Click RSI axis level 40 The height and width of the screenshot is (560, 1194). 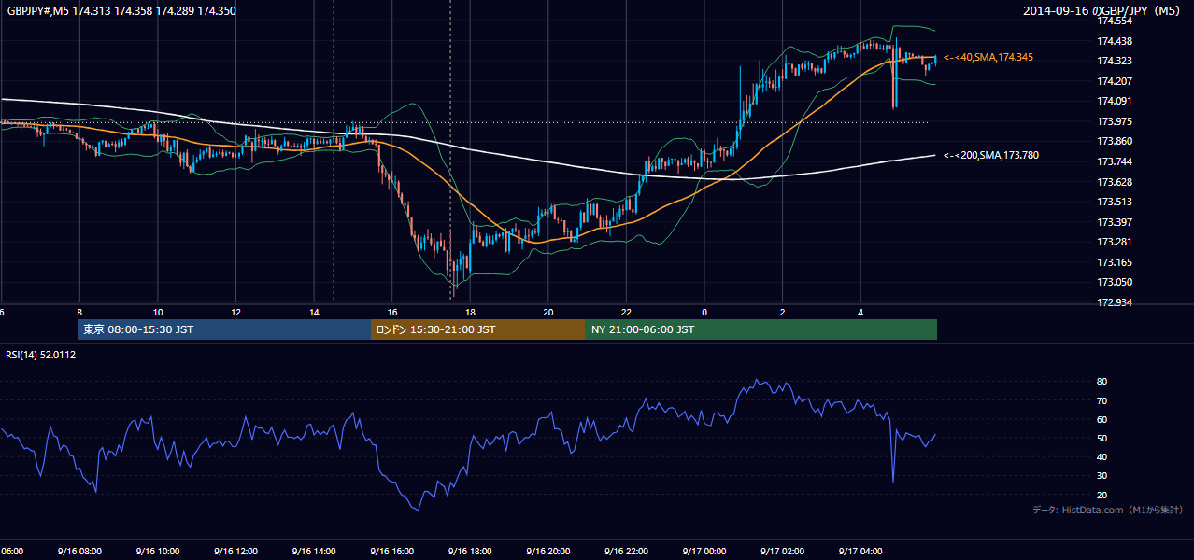[1102, 457]
